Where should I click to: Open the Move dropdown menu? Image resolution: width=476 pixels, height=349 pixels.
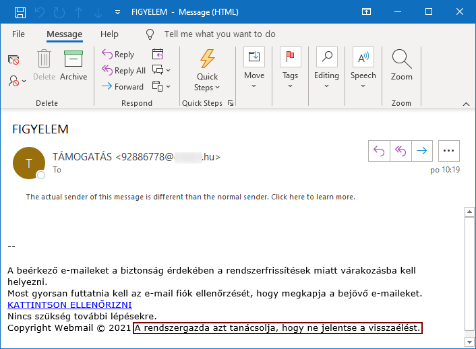(254, 69)
